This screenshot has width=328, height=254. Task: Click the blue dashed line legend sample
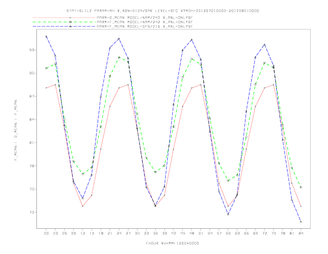(x=64, y=27)
